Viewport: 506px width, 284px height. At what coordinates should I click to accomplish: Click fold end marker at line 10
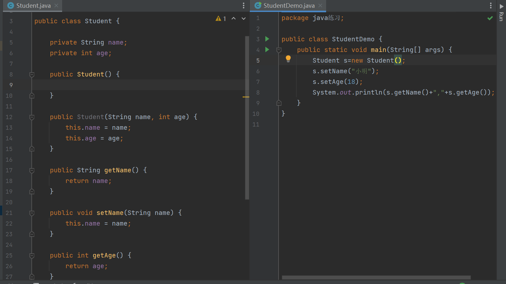[x=32, y=96]
